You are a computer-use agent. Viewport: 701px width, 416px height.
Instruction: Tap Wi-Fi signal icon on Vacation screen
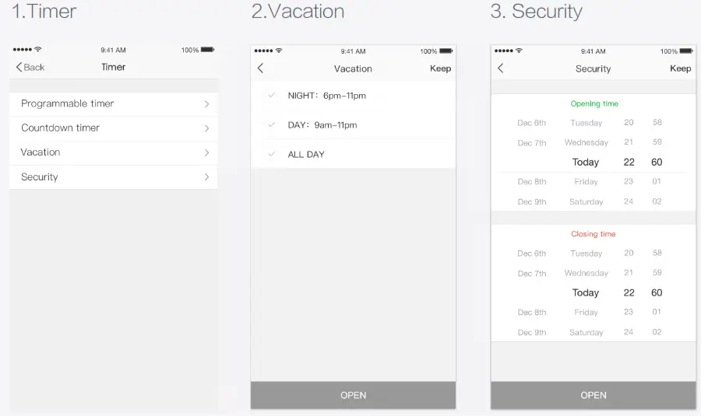(279, 51)
